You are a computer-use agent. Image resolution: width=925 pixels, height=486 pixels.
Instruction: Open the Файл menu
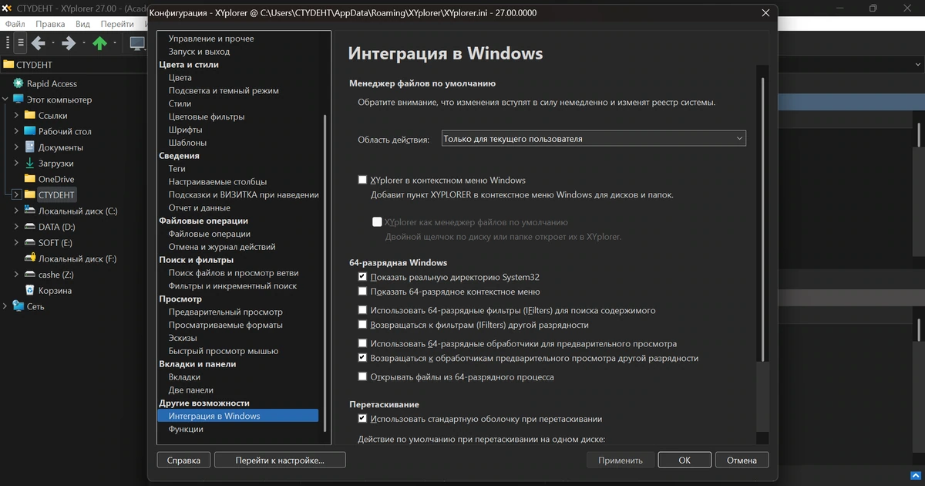pyautogui.click(x=15, y=25)
